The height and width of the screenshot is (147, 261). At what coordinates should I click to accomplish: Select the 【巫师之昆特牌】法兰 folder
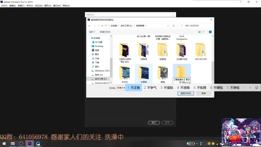125,53
